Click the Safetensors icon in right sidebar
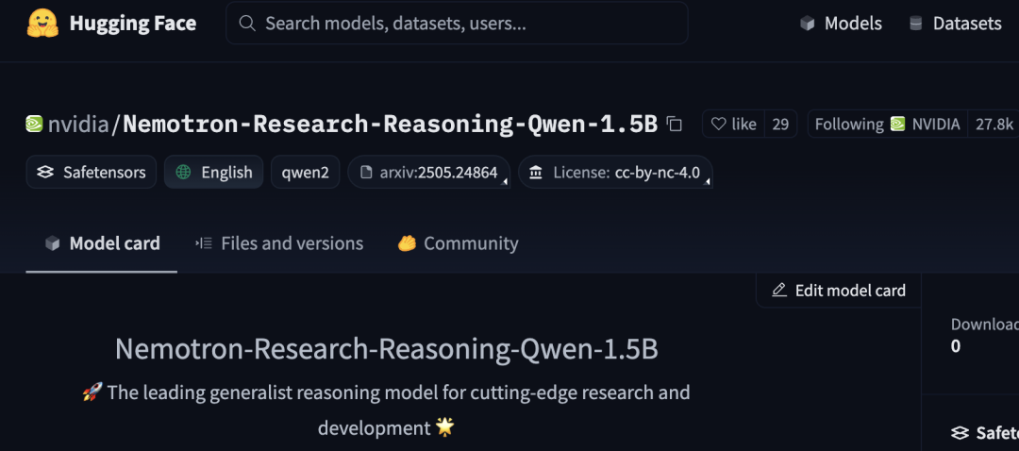 click(960, 432)
